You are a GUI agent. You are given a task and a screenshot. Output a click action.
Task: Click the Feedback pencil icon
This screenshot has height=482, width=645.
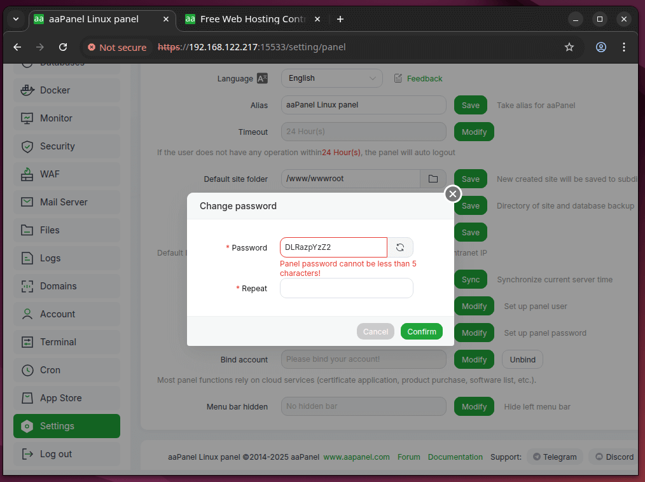coord(398,78)
